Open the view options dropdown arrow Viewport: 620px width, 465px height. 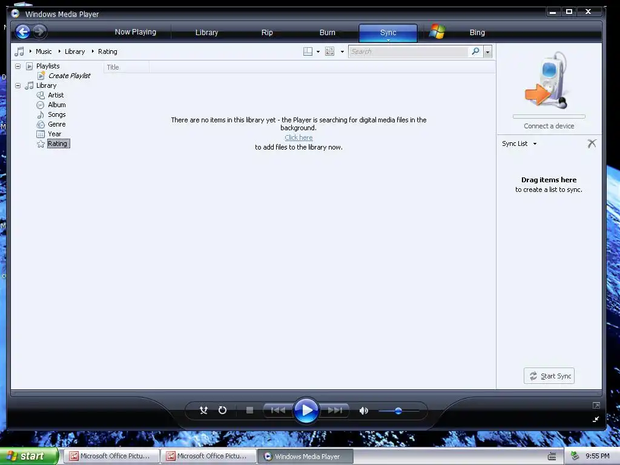click(342, 52)
